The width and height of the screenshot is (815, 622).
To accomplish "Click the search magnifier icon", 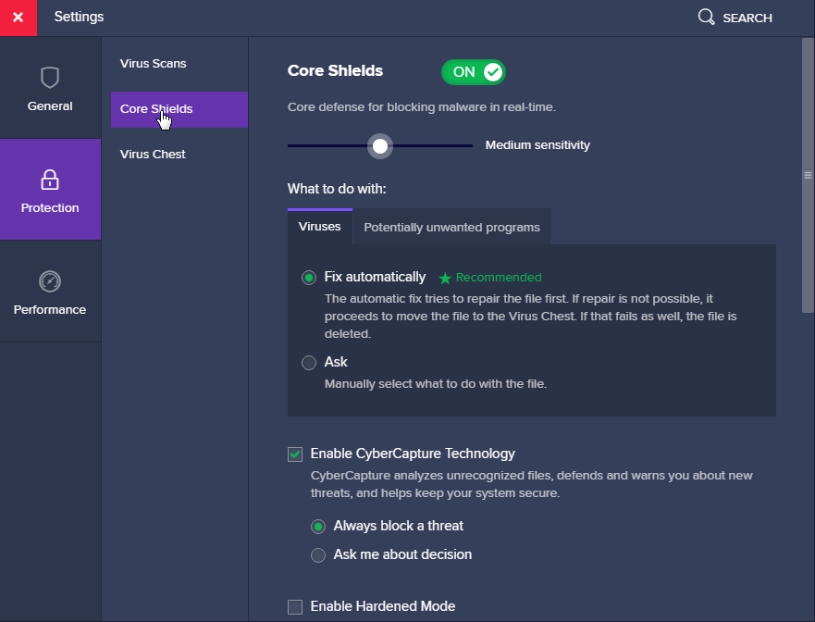I will pyautogui.click(x=706, y=18).
